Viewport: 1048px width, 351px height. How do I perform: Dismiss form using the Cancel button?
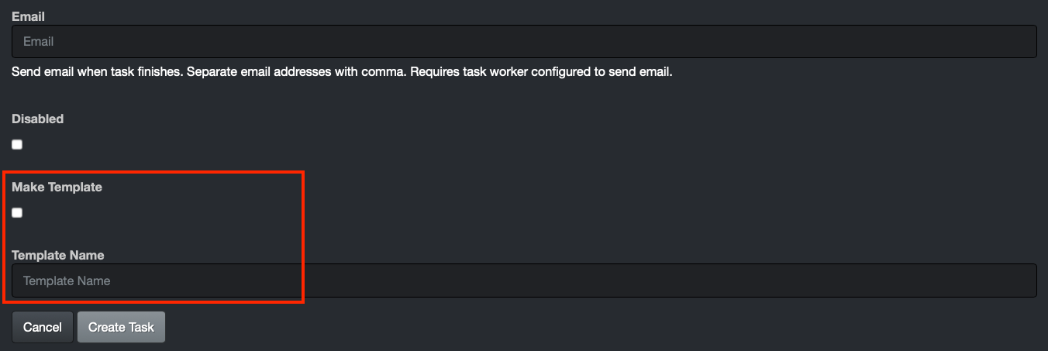click(43, 327)
